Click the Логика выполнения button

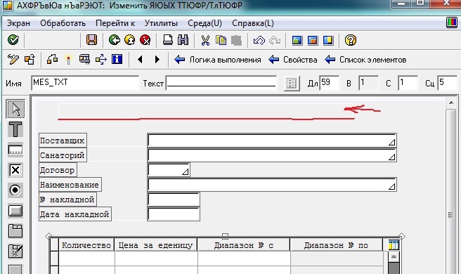coord(218,60)
